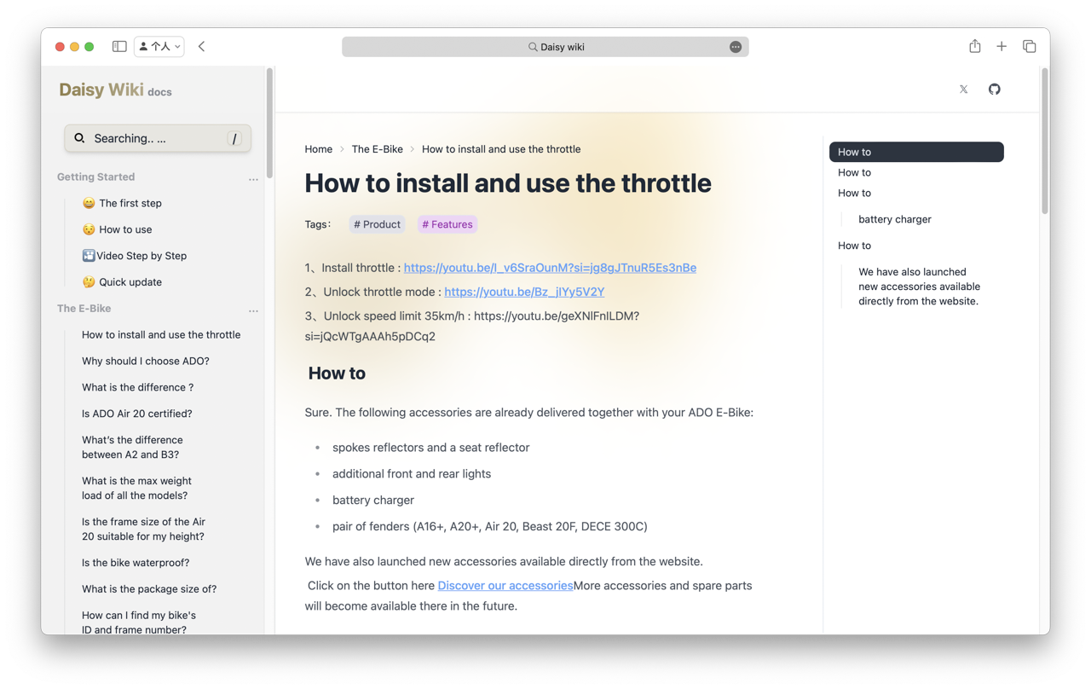Show the Safari tab overview icon
The width and height of the screenshot is (1091, 689).
1029,46
